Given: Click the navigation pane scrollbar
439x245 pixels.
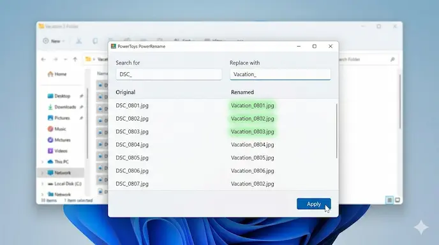Looking at the screenshot, I should click(x=87, y=123).
